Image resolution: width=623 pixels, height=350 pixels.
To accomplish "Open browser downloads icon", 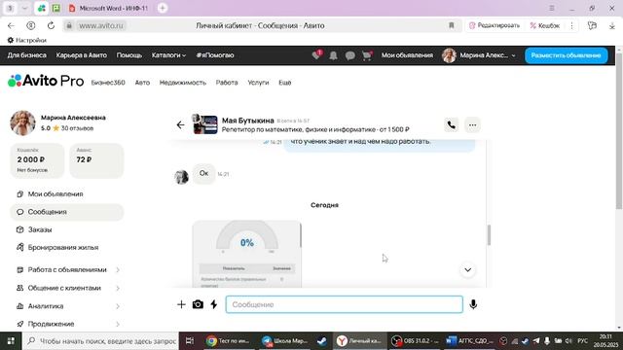I will click(612, 25).
